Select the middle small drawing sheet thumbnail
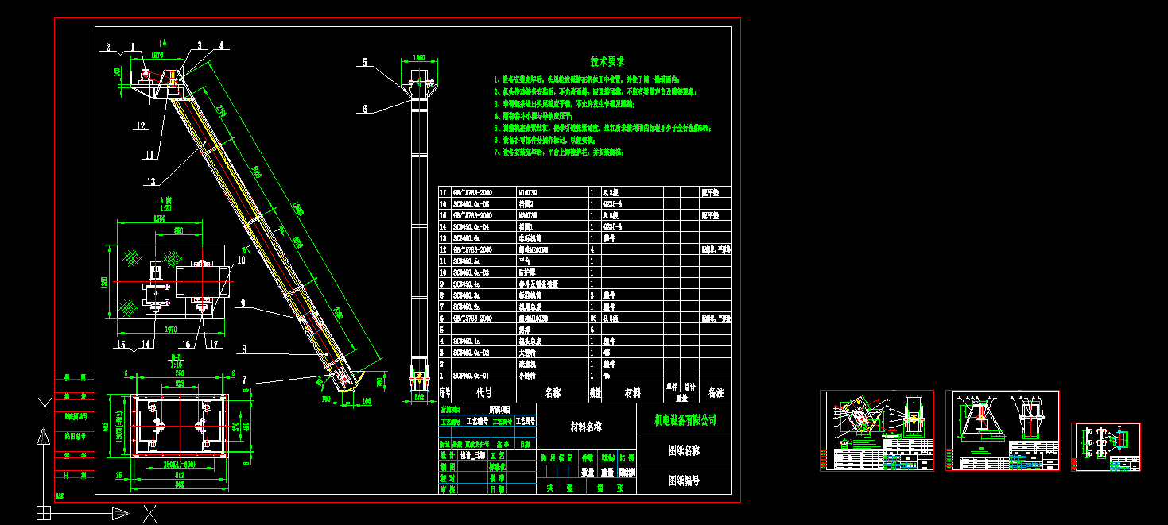 pyautogui.click(x=1003, y=430)
